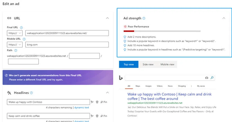Pin the 'Keep calm and drink coffee' headline

(x=104, y=116)
